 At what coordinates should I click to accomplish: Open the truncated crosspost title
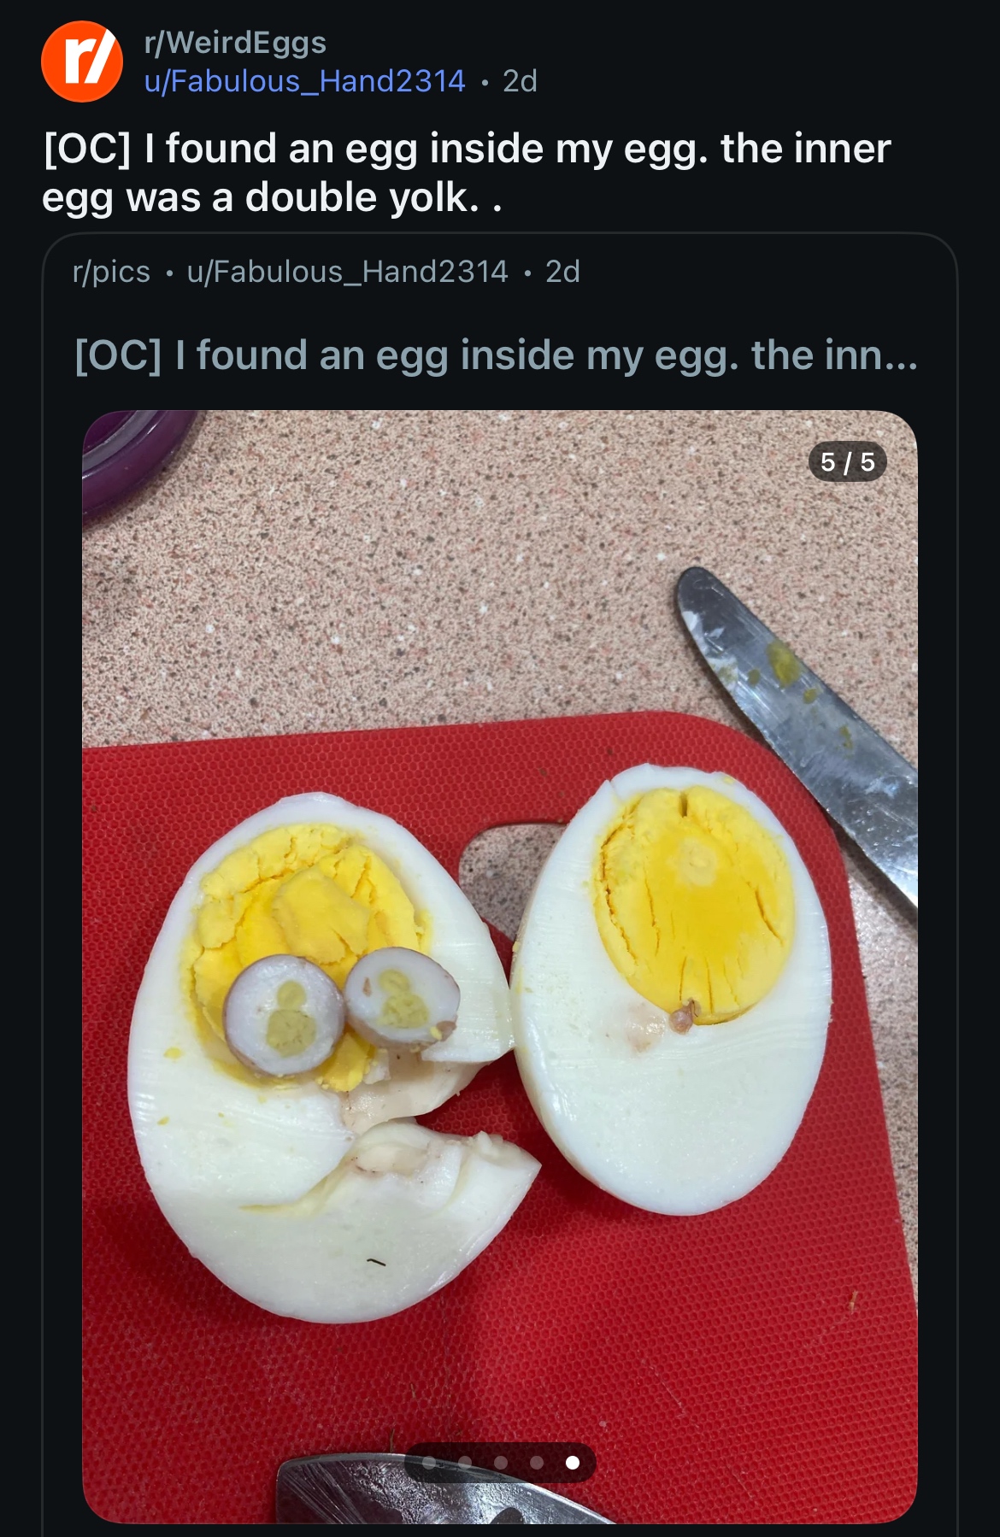pyautogui.click(x=496, y=355)
